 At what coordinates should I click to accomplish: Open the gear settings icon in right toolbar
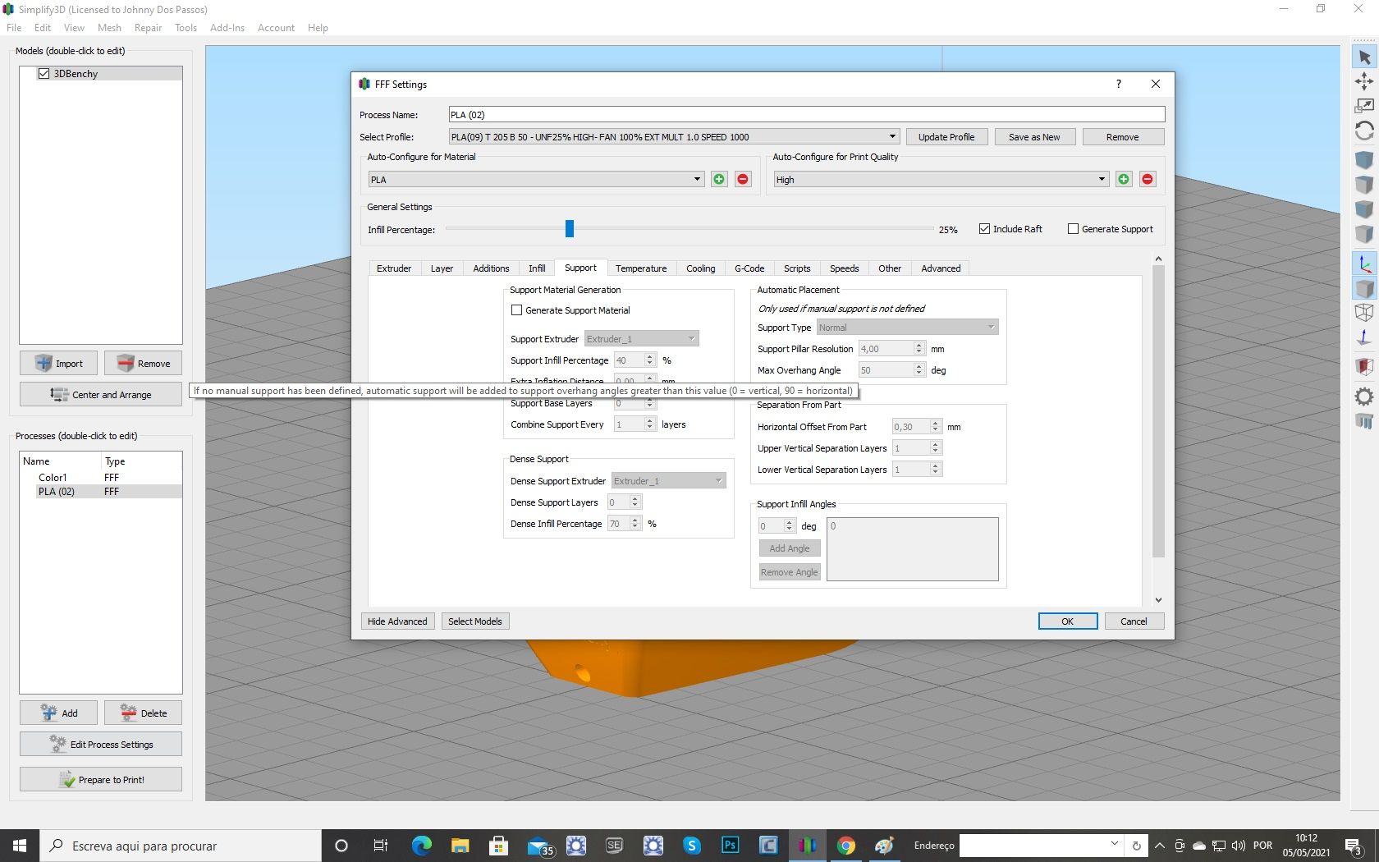1363,397
